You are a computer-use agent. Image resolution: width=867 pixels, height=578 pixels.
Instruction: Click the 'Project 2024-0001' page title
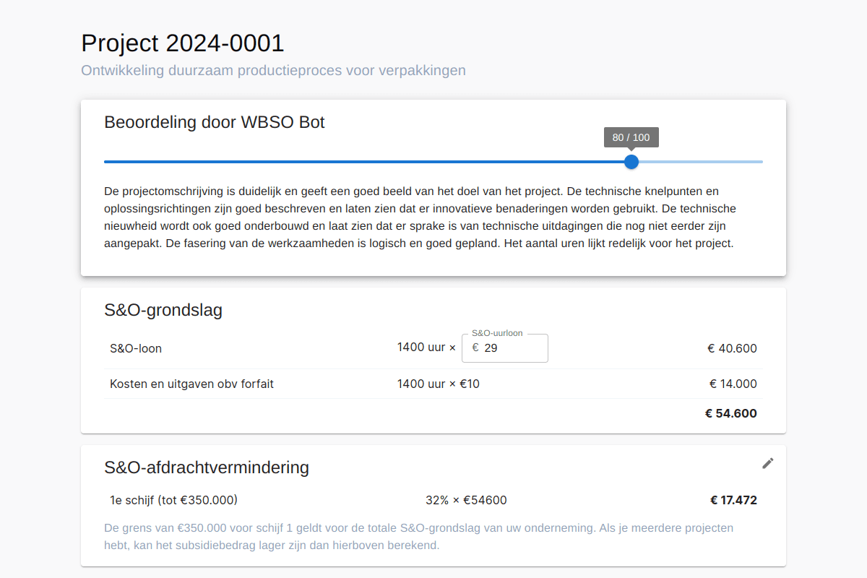[x=183, y=43]
